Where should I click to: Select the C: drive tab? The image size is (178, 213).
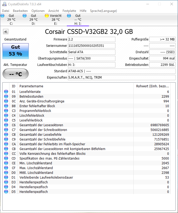[11, 20]
